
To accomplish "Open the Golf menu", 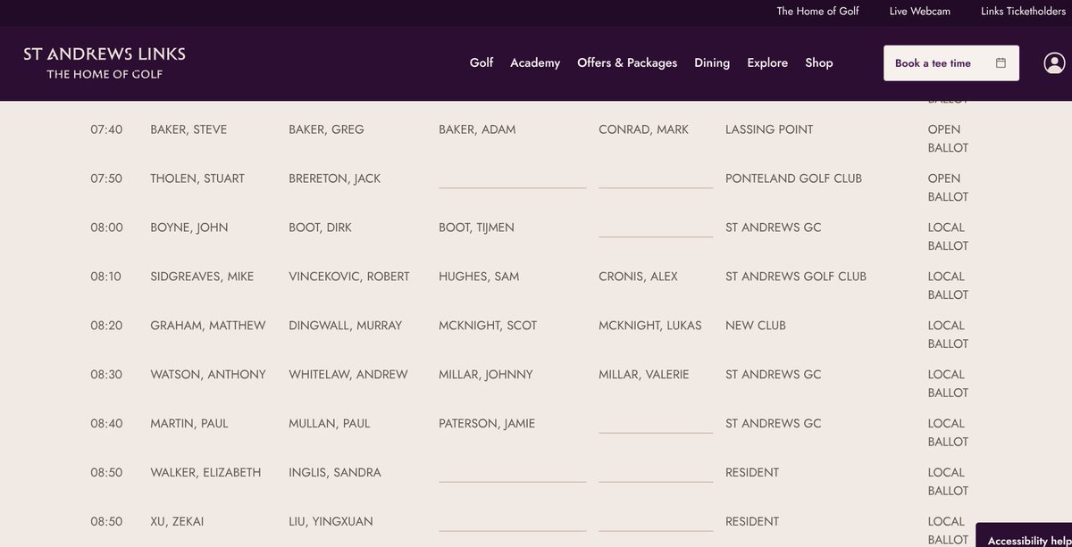I will tap(482, 63).
